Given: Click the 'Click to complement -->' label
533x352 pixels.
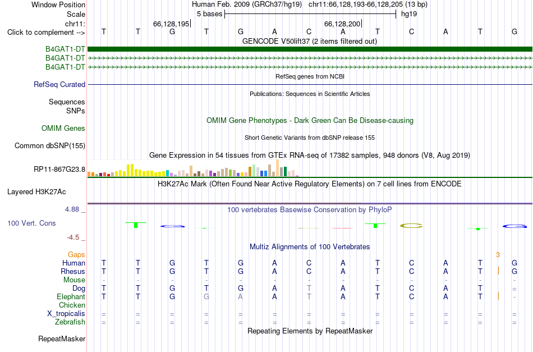Looking at the screenshot, I should pyautogui.click(x=46, y=33).
